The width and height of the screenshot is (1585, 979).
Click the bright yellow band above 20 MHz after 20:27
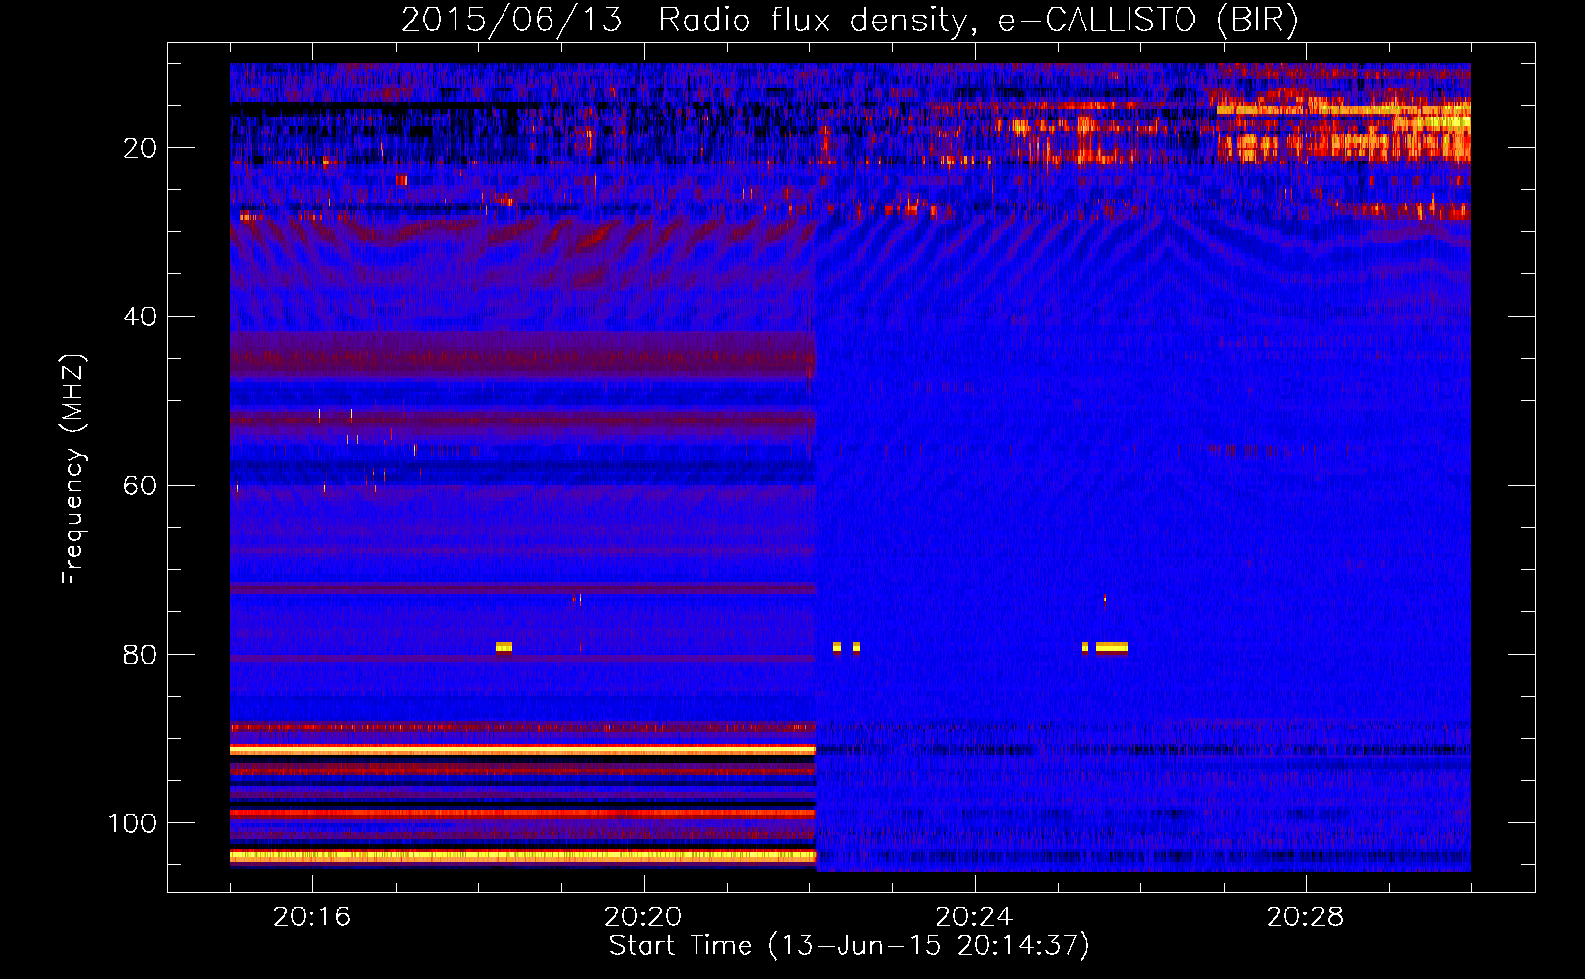1343,110
